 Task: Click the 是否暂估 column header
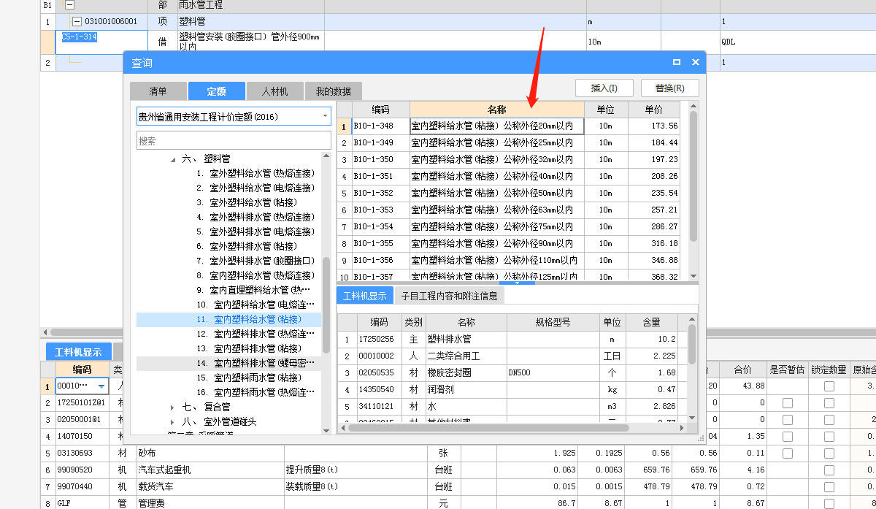(x=788, y=370)
